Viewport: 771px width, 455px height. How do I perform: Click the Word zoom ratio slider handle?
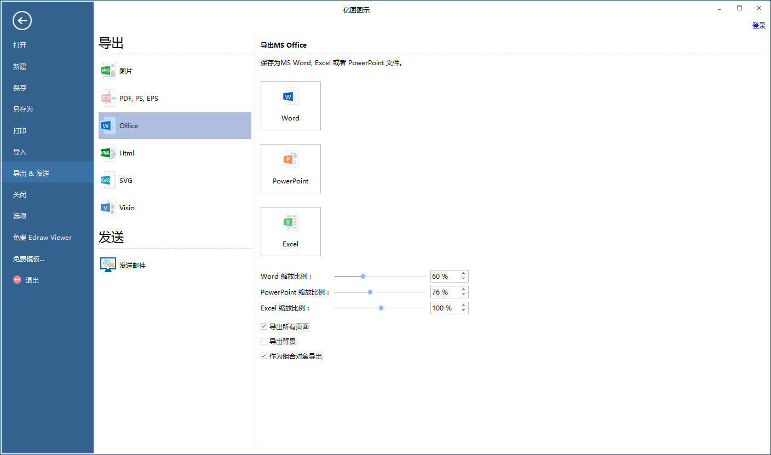[x=363, y=277]
